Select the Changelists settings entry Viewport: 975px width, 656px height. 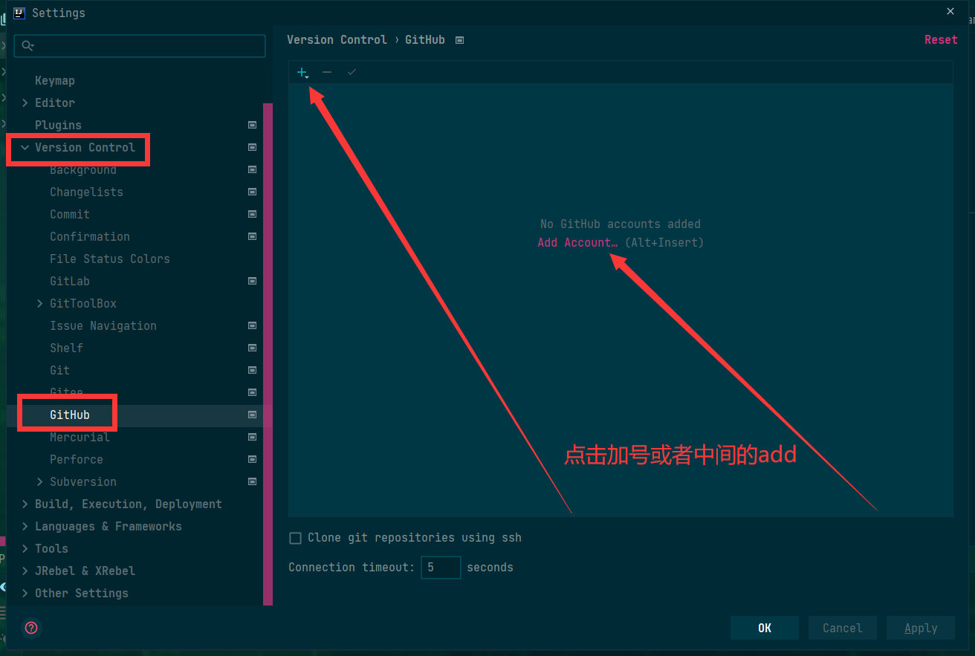pyautogui.click(x=86, y=192)
